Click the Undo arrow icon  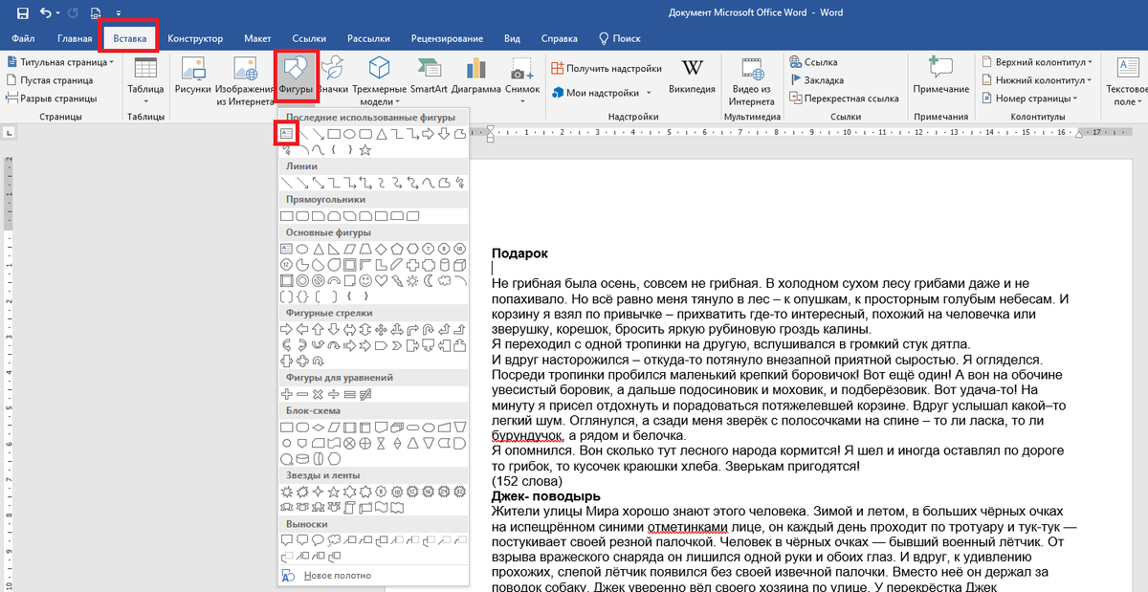tap(45, 13)
